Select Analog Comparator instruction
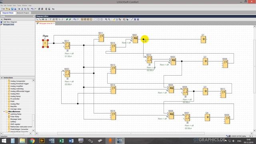This screenshot has width=256, height=144. tap(18, 81)
